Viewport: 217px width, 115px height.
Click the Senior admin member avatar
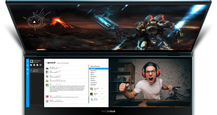click(91, 89)
